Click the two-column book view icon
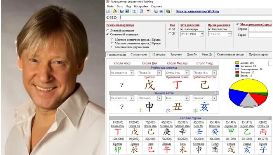Viewport: 273px width, 155px height. [135, 11]
